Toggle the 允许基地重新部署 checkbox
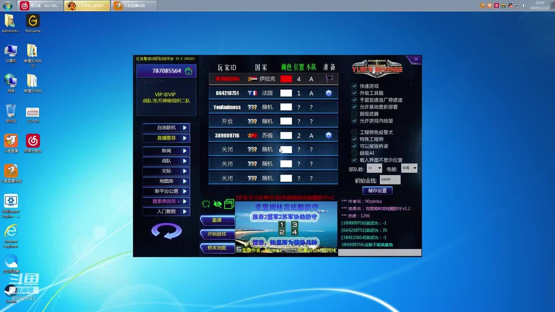 [x=354, y=107]
